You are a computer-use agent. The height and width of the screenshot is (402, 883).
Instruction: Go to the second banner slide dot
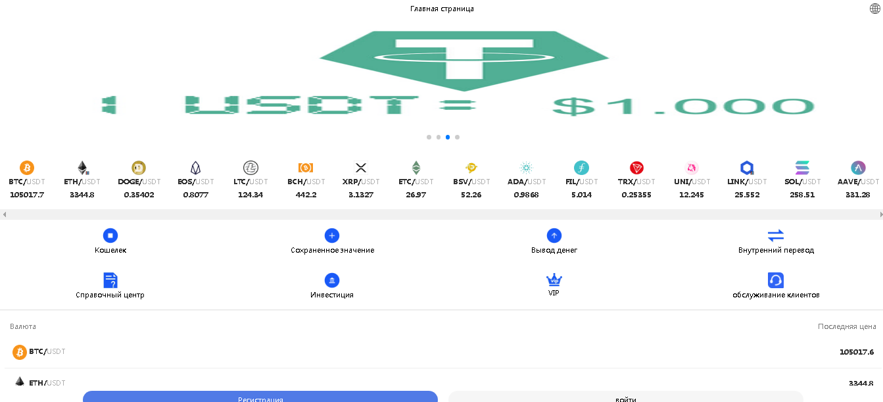[439, 138]
